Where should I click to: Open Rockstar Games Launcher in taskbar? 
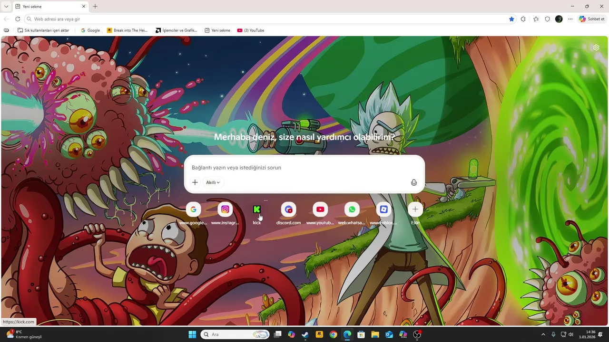[319, 334]
